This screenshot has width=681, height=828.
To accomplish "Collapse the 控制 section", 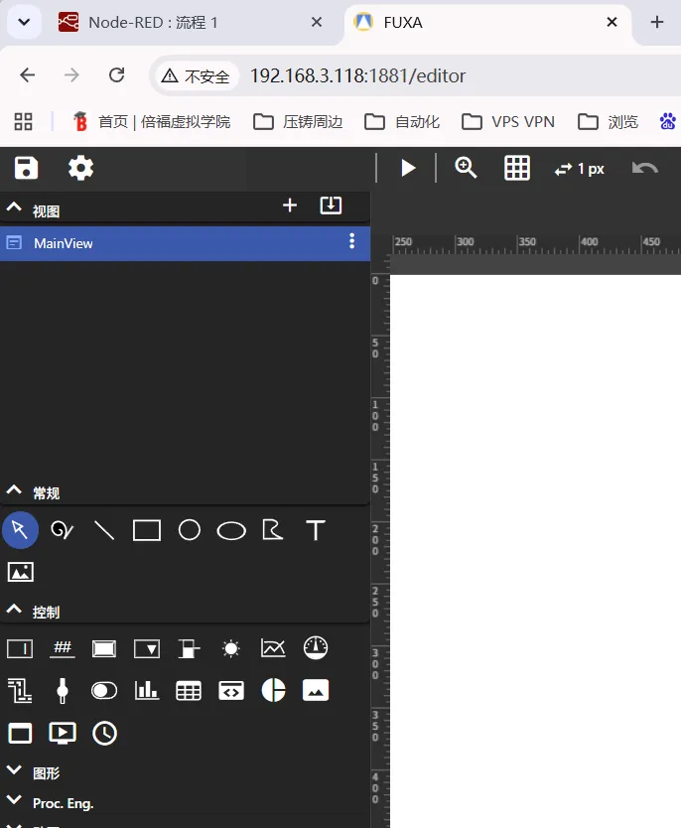I will pos(14,609).
